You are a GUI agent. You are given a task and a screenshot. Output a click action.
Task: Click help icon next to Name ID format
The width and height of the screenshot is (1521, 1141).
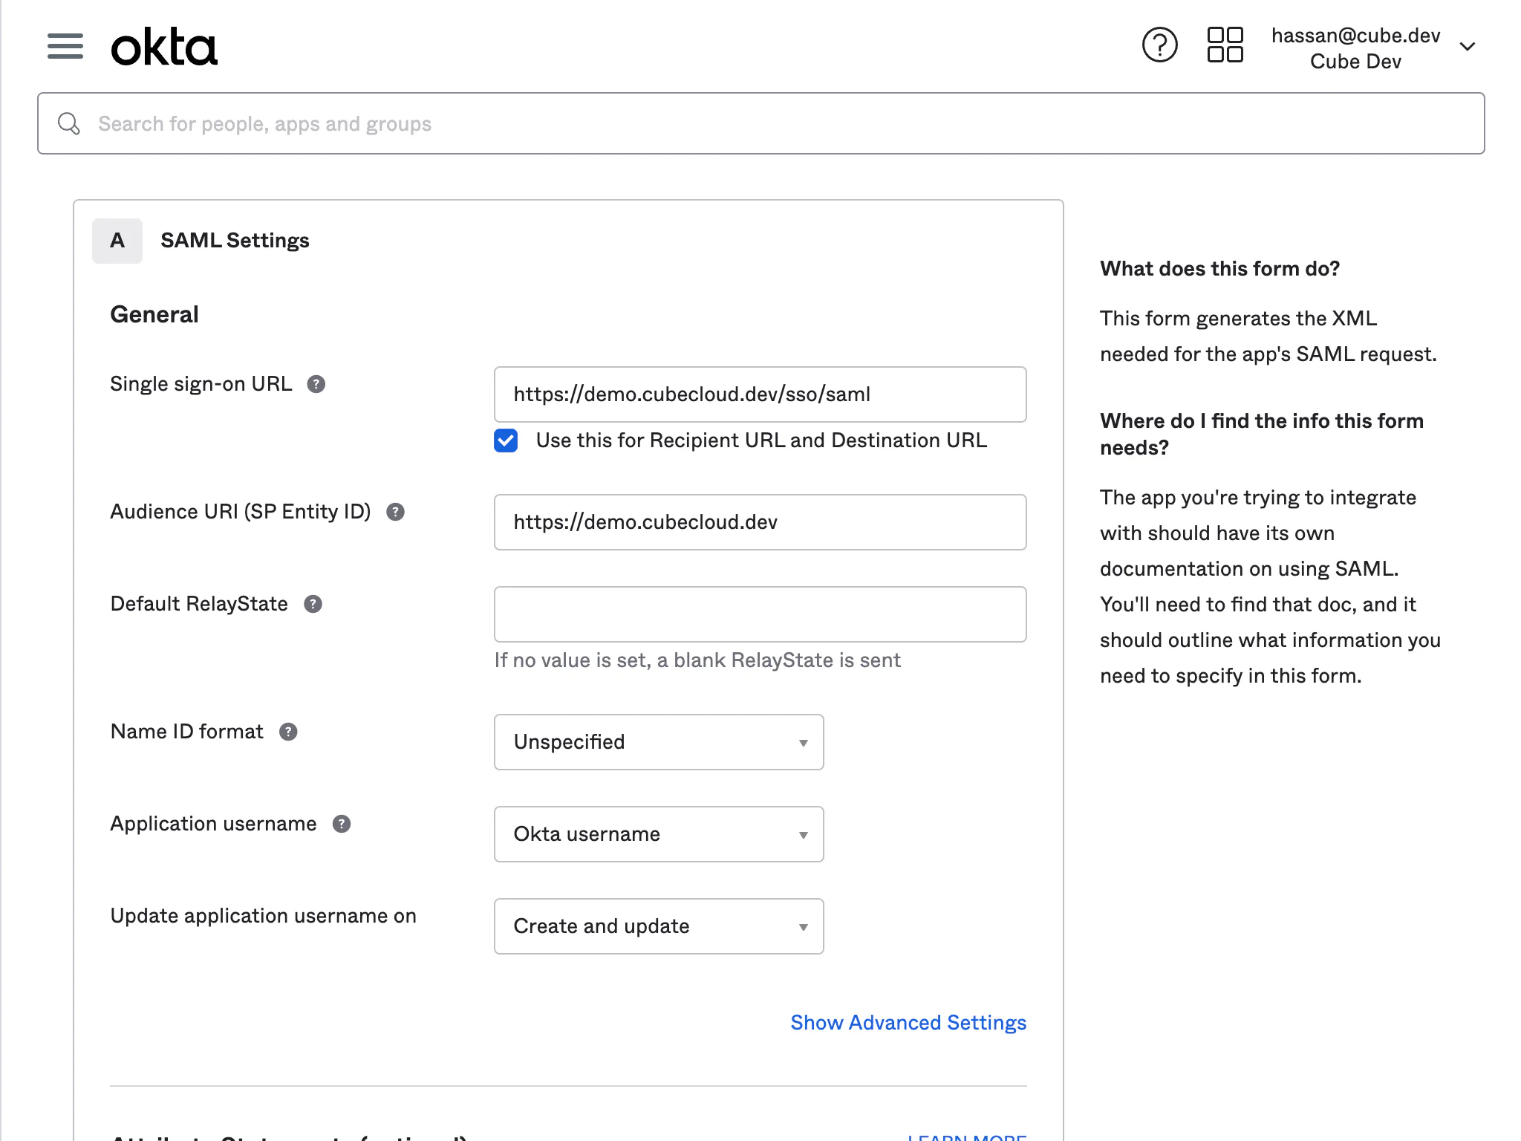tap(288, 732)
